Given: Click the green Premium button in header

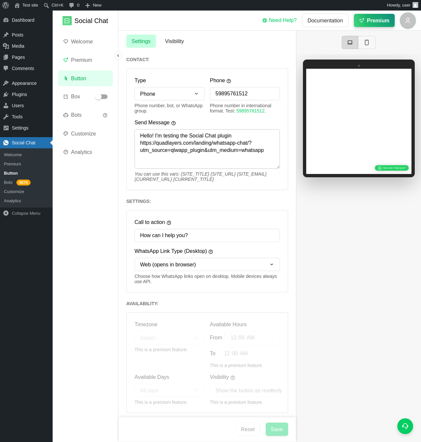Looking at the screenshot, I should coord(374,20).
